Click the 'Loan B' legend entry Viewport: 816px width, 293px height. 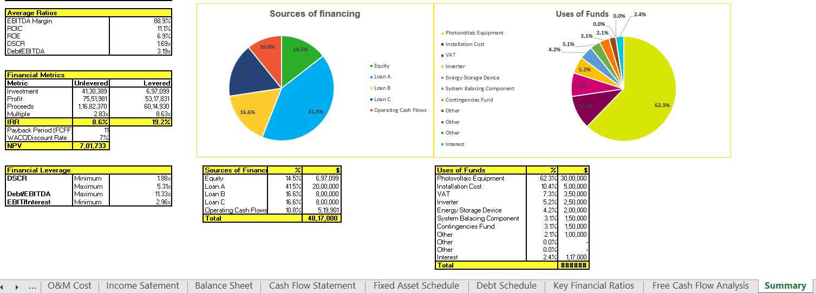pos(382,88)
